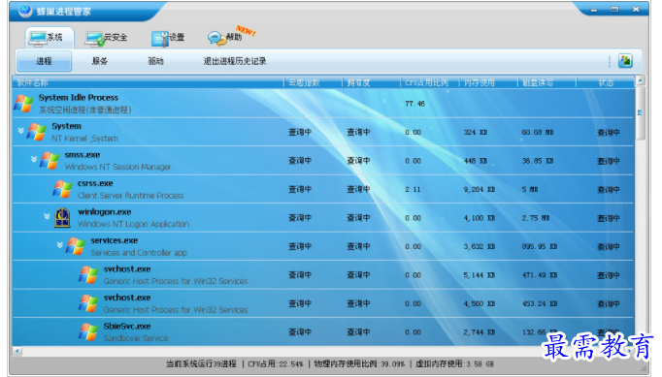Collapse the smss.exe subtree

click(34, 159)
